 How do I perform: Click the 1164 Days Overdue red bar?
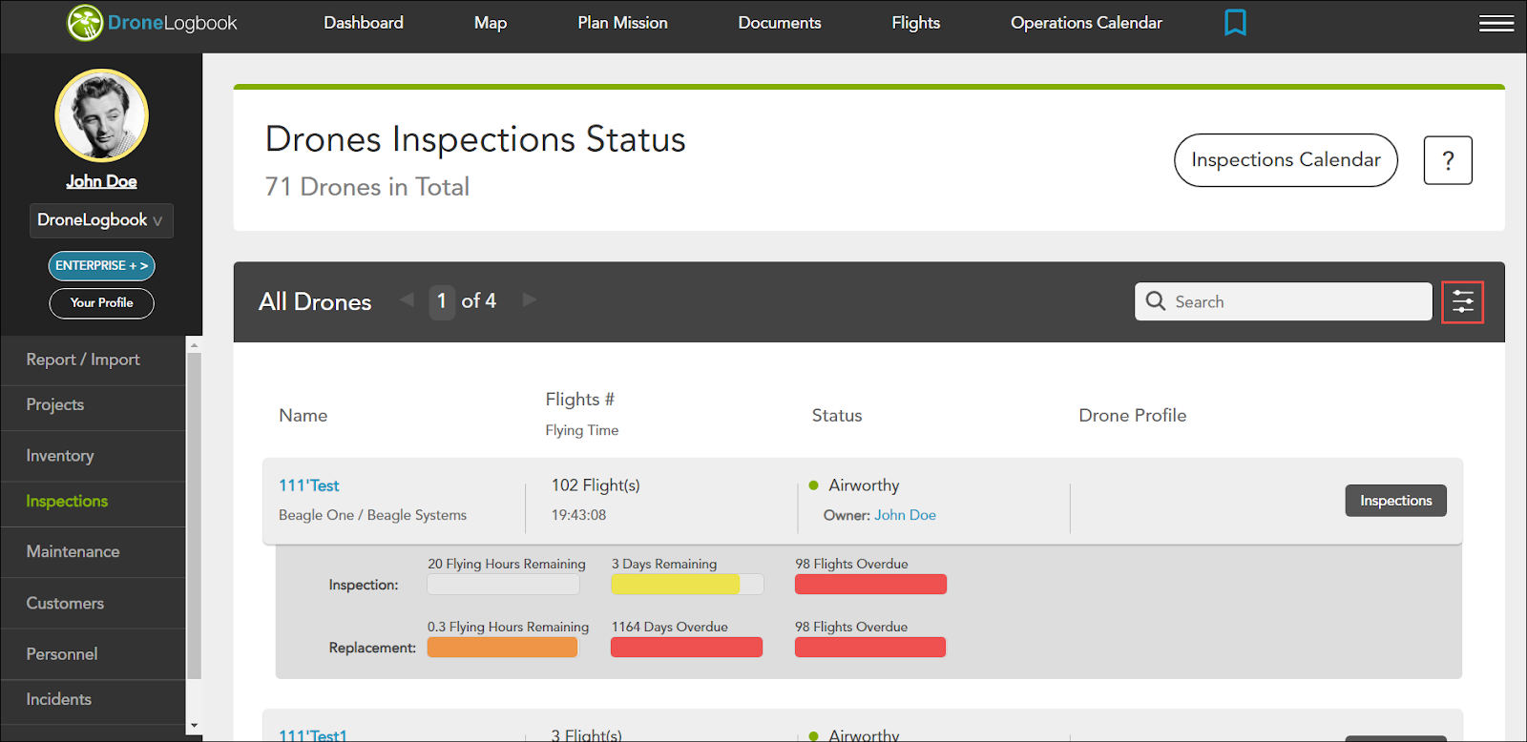click(x=687, y=647)
